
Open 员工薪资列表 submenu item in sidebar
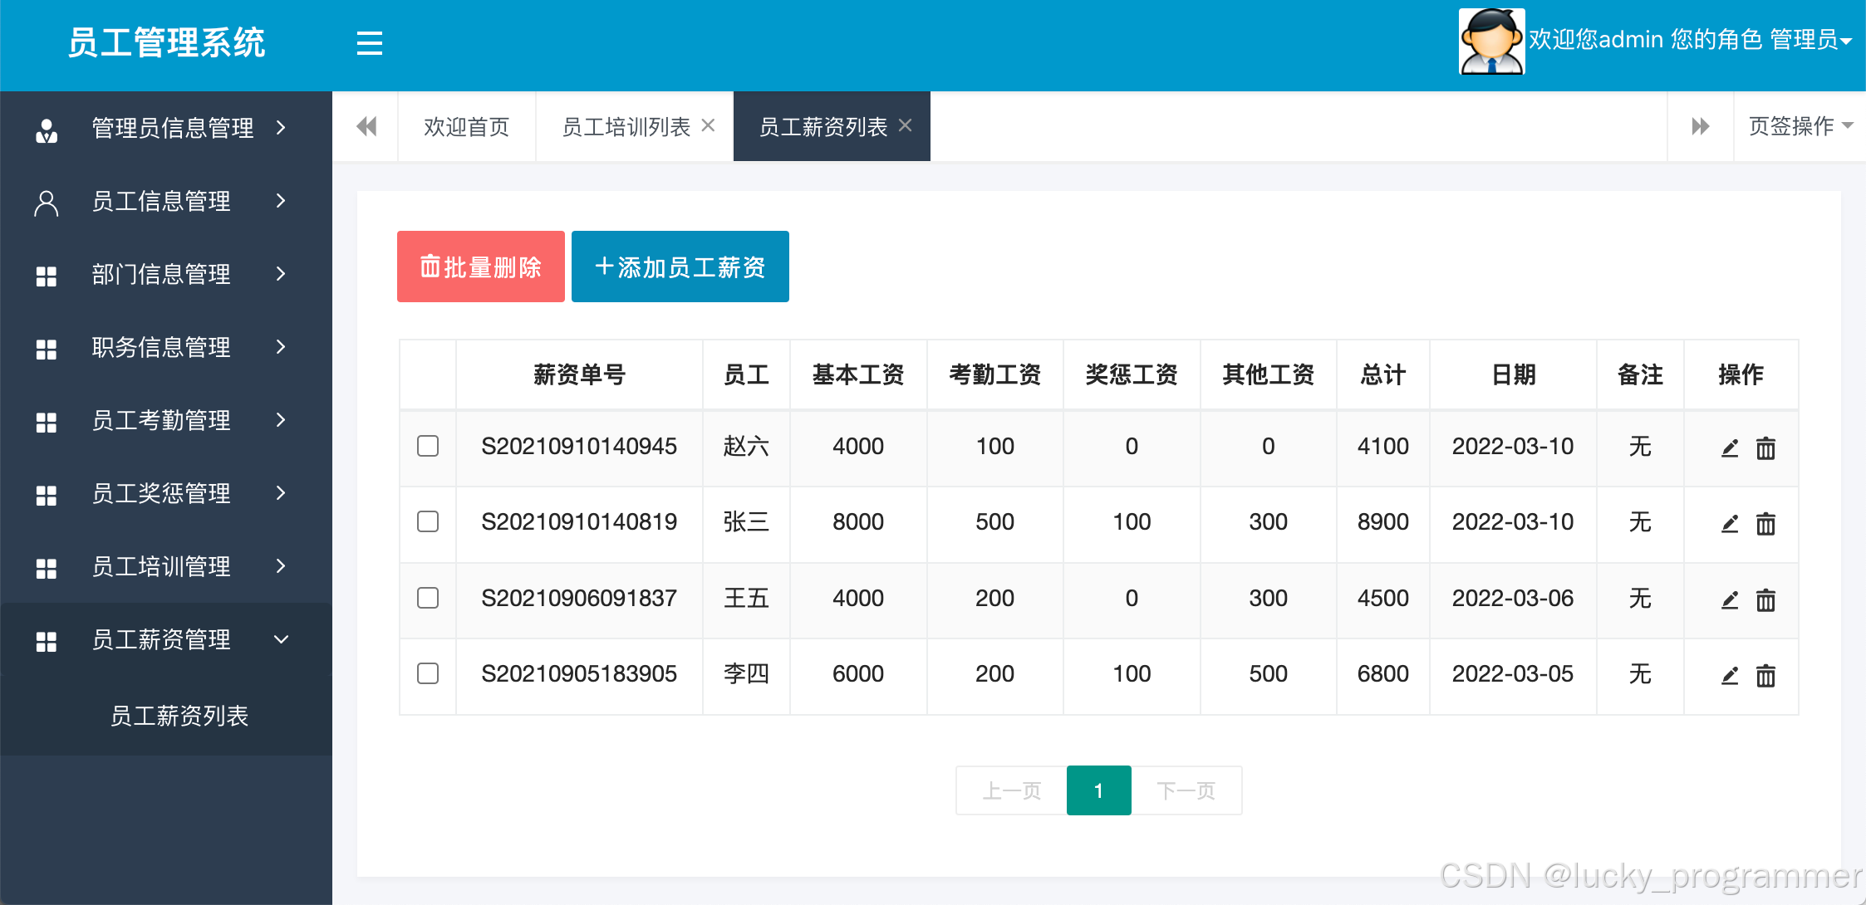point(179,716)
